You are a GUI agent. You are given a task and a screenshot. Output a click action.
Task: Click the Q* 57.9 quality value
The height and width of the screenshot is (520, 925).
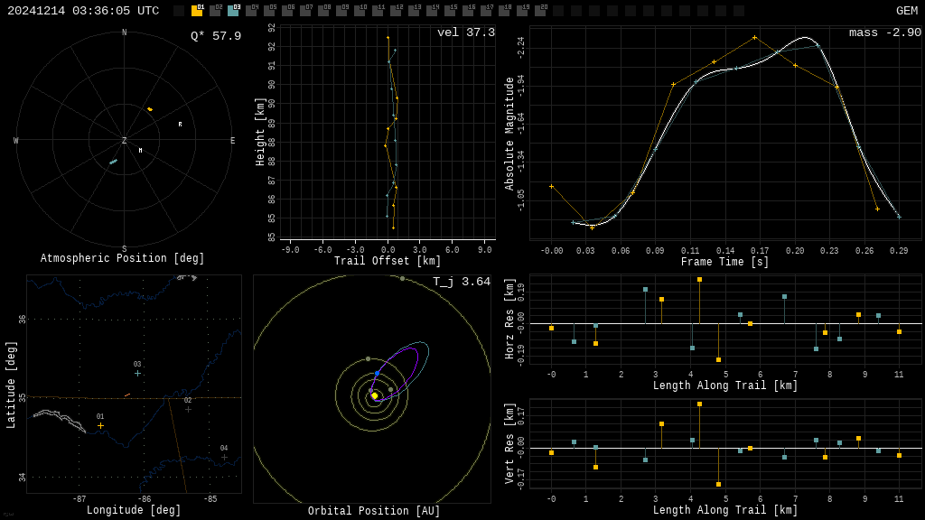pos(216,36)
